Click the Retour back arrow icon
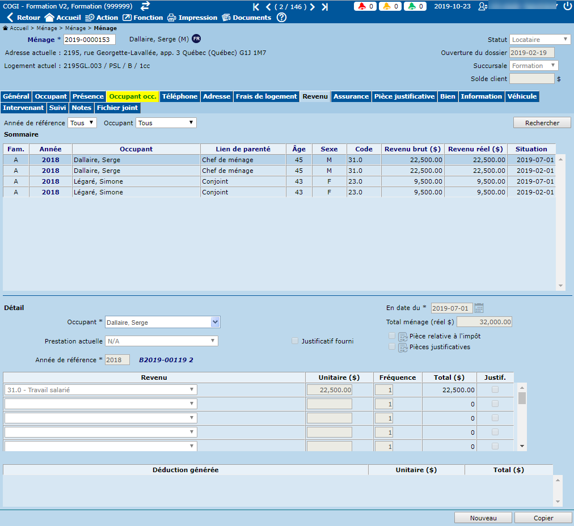Viewport: 574px width, 526px height. tap(10, 18)
